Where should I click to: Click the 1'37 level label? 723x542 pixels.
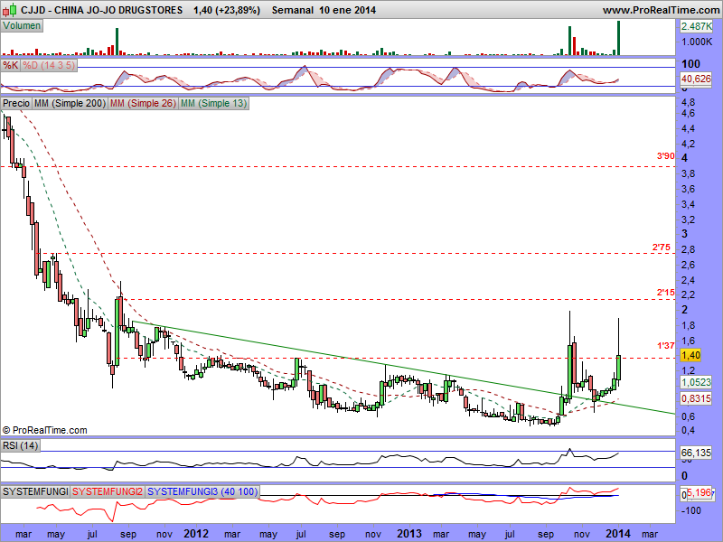[x=665, y=345]
